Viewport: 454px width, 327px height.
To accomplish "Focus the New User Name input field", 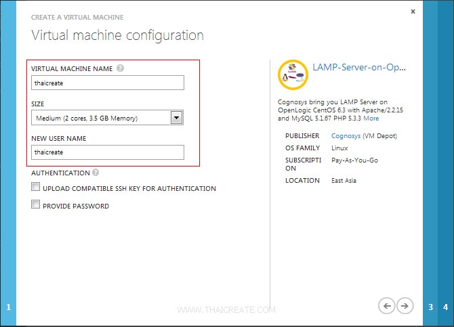I will click(108, 152).
